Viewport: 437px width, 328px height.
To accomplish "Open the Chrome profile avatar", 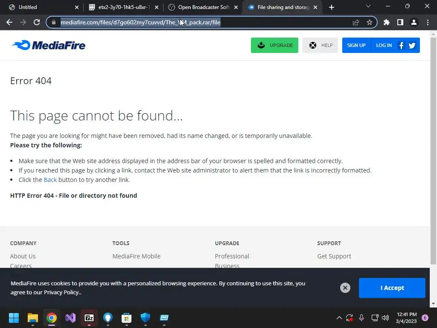I will (414, 22).
